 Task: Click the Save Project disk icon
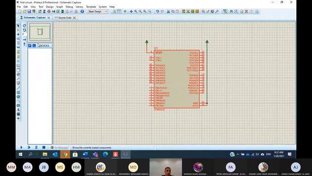(x=29, y=12)
